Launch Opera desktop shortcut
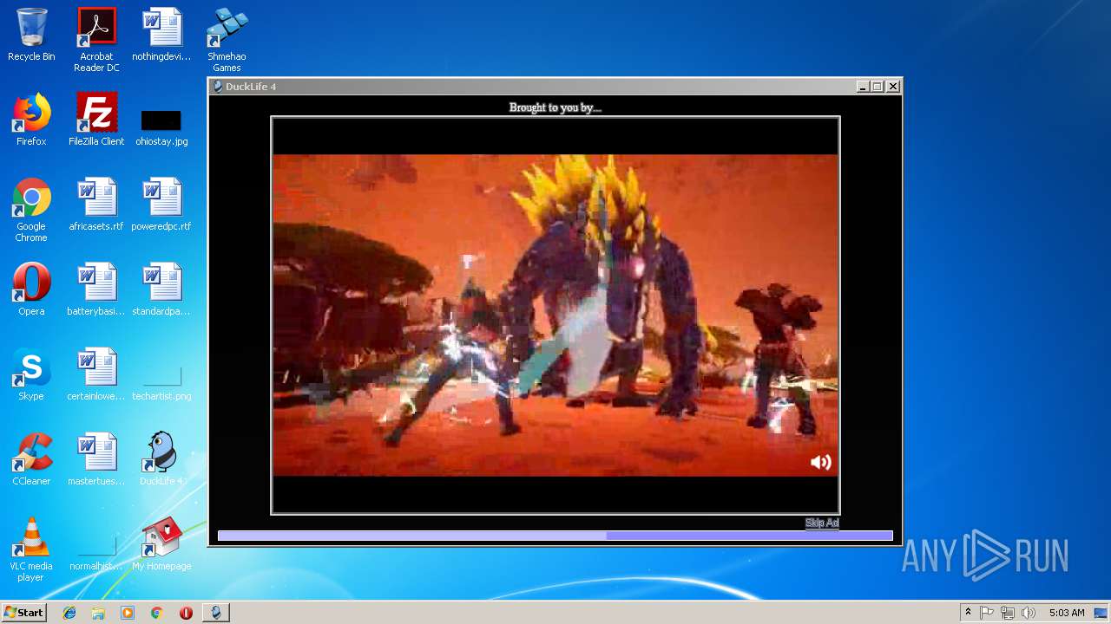 pos(31,290)
